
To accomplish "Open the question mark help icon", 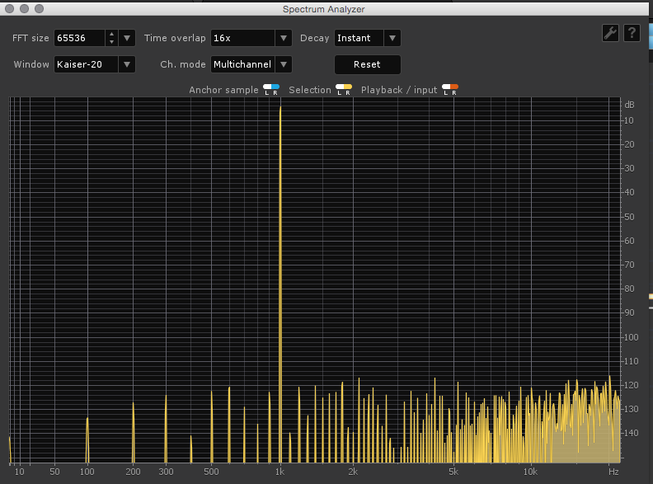I will (x=632, y=33).
